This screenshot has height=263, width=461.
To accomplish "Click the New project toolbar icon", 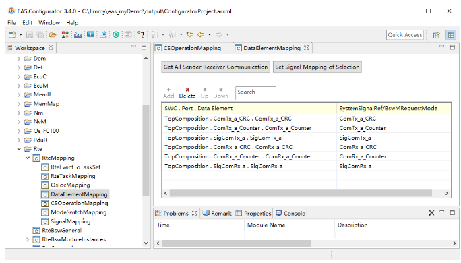I will pos(12,34).
